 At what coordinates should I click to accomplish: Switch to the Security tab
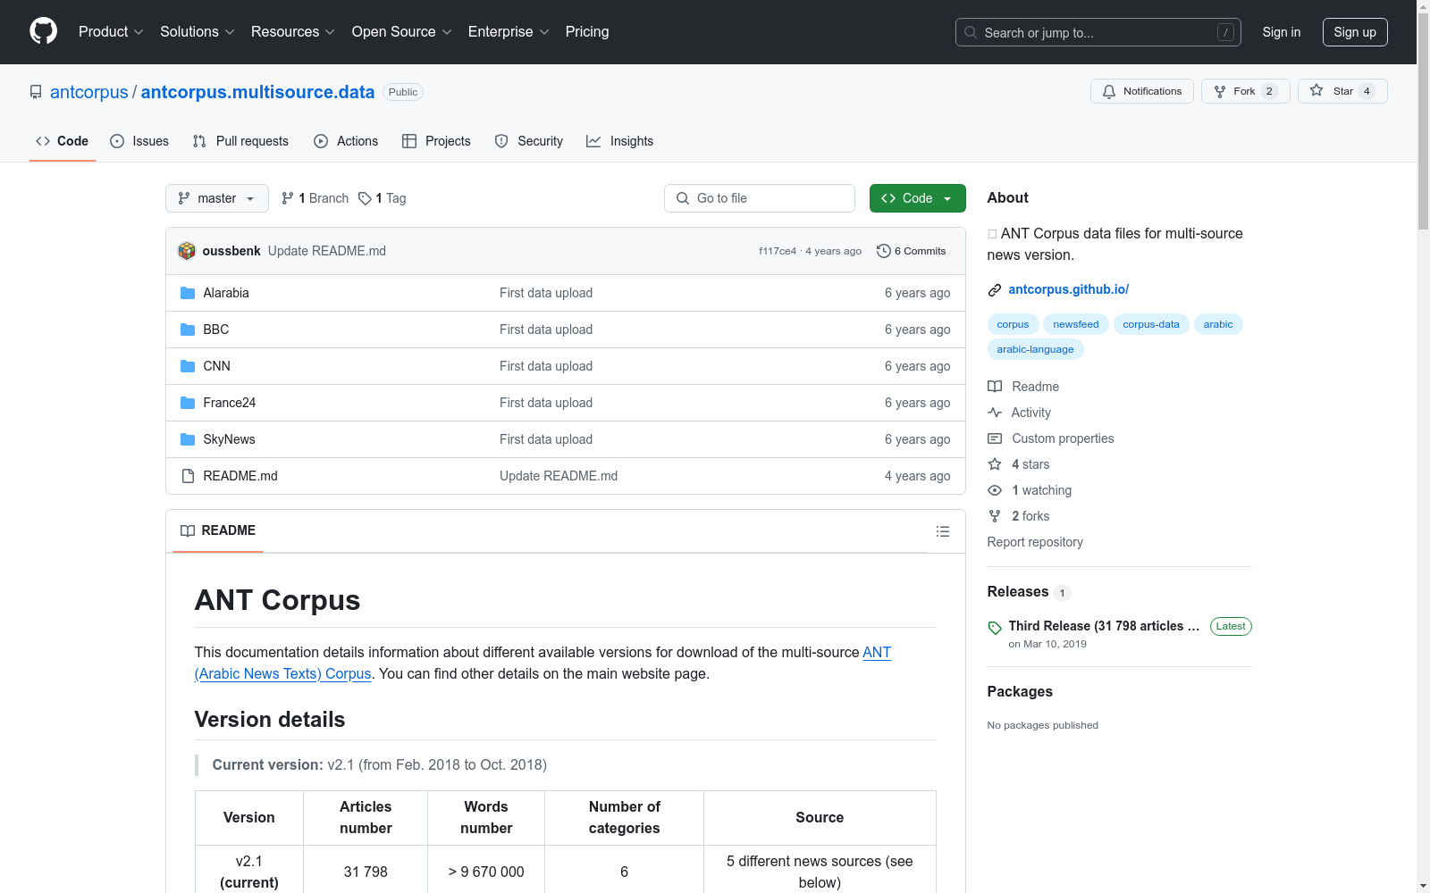pyautogui.click(x=529, y=141)
